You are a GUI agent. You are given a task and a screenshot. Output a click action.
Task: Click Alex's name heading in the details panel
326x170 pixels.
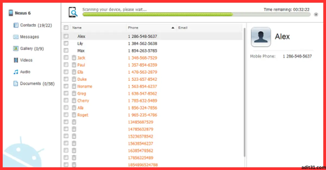282,37
